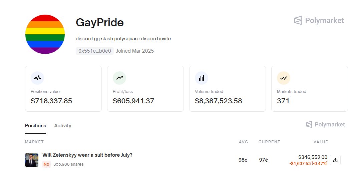Viewport: 348px width, 172px height.
Task: Open Will Zelenskyy wear a suit market
Action: tap(87, 155)
